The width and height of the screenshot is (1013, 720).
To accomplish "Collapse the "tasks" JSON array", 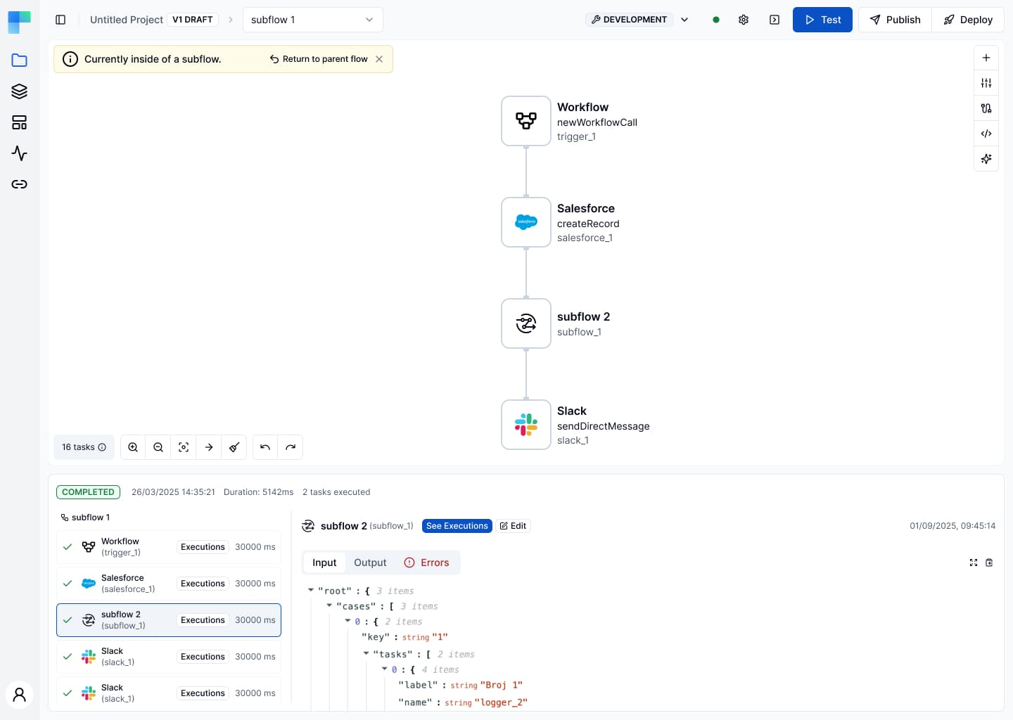I will click(366, 653).
